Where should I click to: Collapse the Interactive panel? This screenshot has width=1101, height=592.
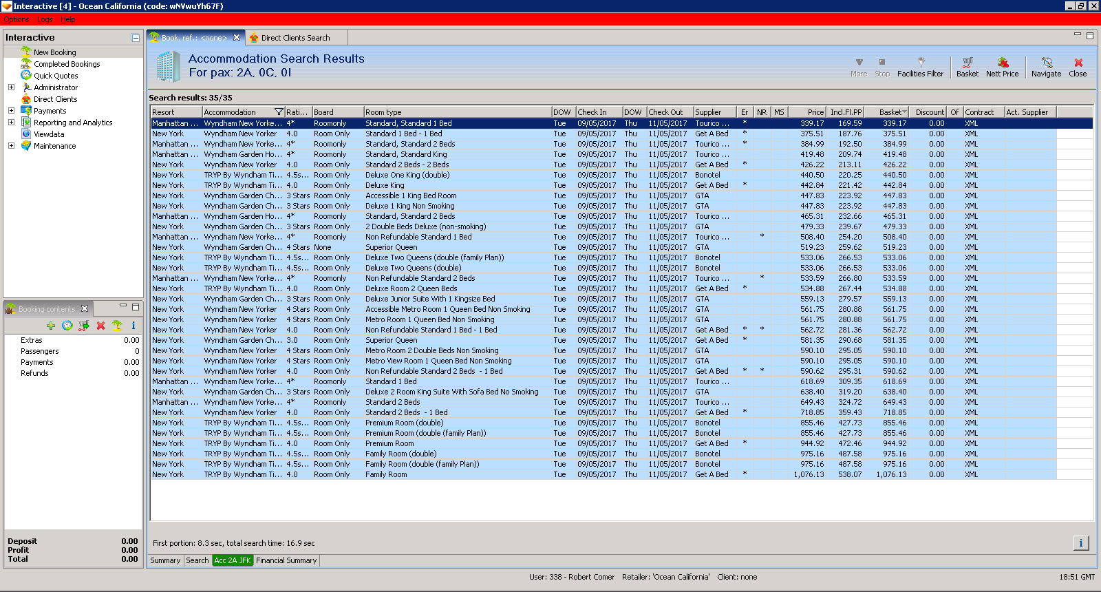click(136, 38)
